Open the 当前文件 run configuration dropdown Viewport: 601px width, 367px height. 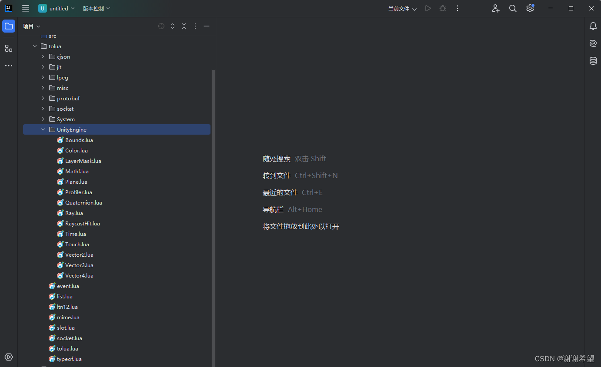coord(401,8)
